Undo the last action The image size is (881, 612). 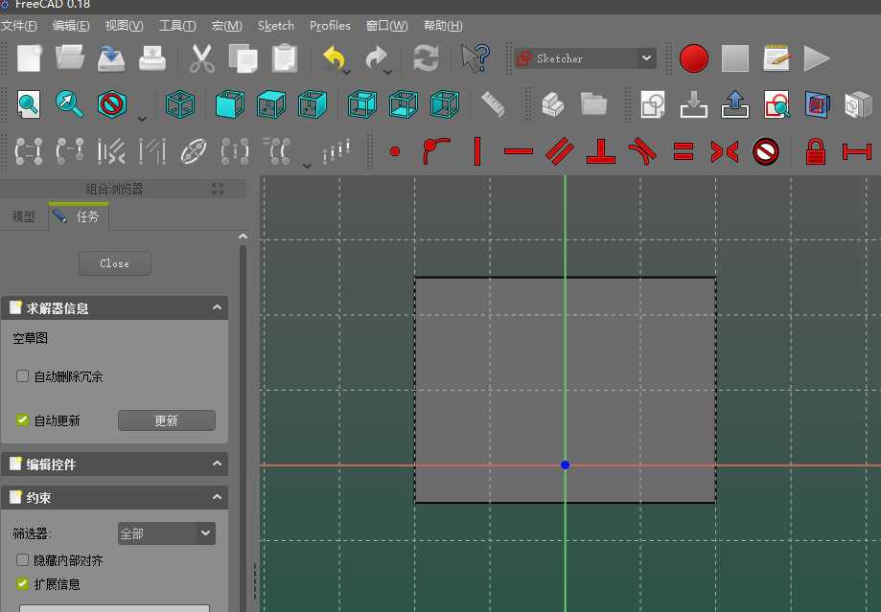click(x=333, y=58)
